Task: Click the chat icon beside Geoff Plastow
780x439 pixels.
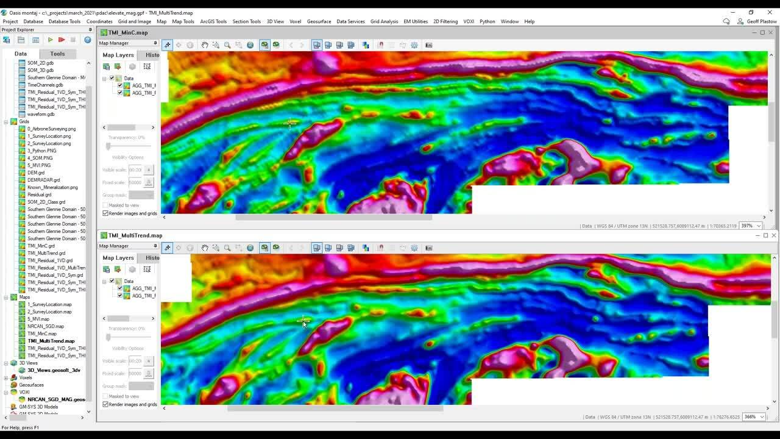Action: click(726, 21)
